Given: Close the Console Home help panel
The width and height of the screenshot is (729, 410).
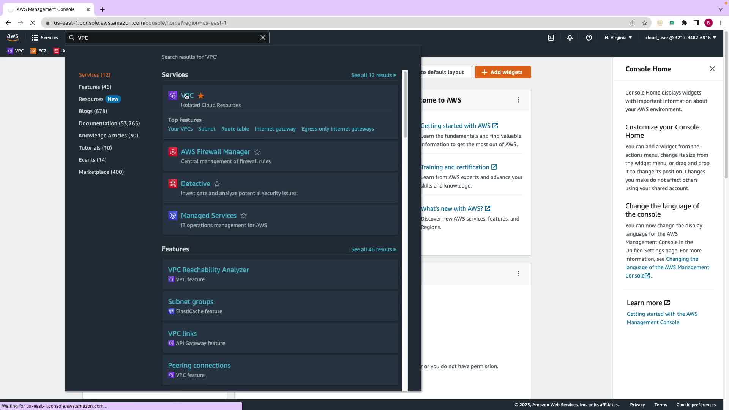Looking at the screenshot, I should (712, 69).
